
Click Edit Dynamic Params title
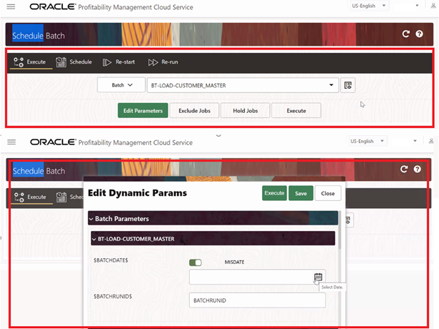pyautogui.click(x=138, y=193)
